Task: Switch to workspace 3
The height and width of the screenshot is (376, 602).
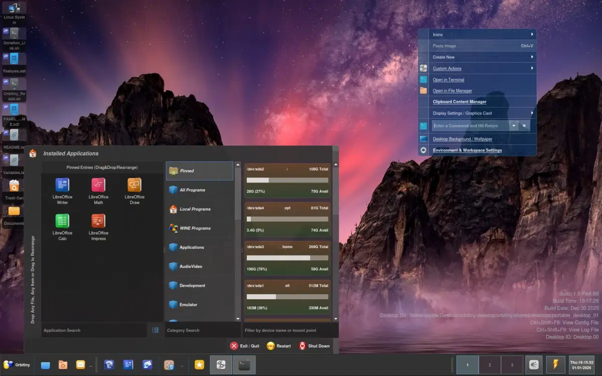Action: 513,364
